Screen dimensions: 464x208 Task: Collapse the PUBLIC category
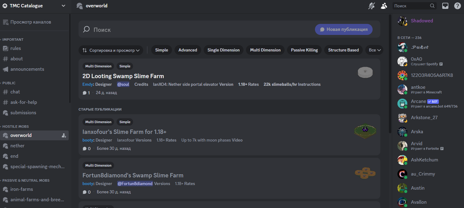(x=8, y=83)
